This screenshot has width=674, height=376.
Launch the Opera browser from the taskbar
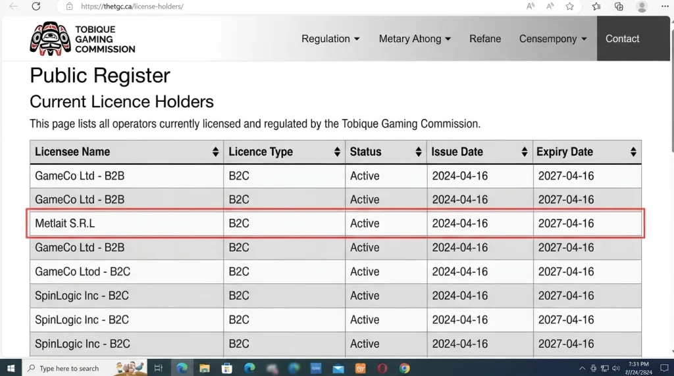point(382,368)
